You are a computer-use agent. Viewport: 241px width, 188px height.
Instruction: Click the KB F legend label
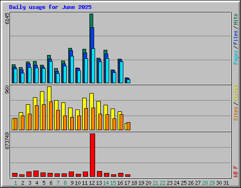coord(235,172)
